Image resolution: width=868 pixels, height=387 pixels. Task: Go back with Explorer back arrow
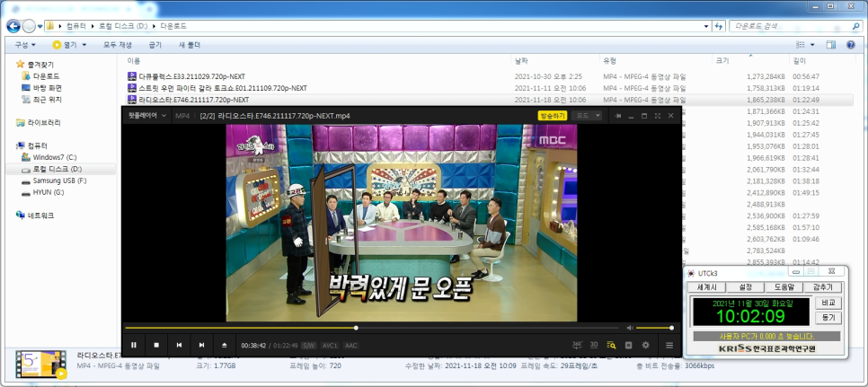(x=13, y=26)
